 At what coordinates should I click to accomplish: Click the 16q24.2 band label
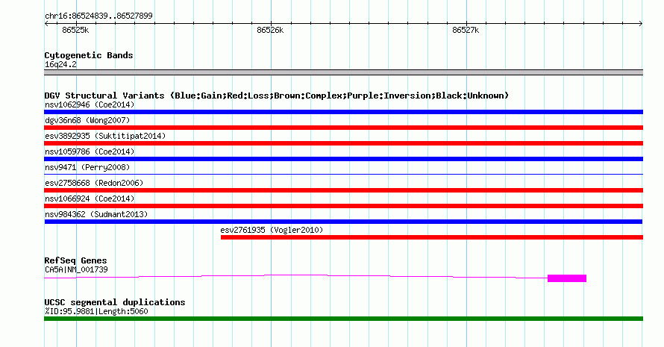(60, 64)
